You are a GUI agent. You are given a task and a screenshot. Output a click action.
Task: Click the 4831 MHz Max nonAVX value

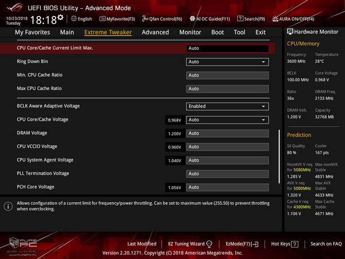(324, 177)
